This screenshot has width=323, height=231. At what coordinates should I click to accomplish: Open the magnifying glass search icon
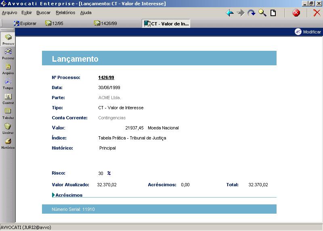coord(262,13)
